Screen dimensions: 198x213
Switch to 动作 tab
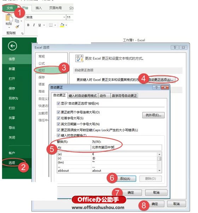click(104, 96)
